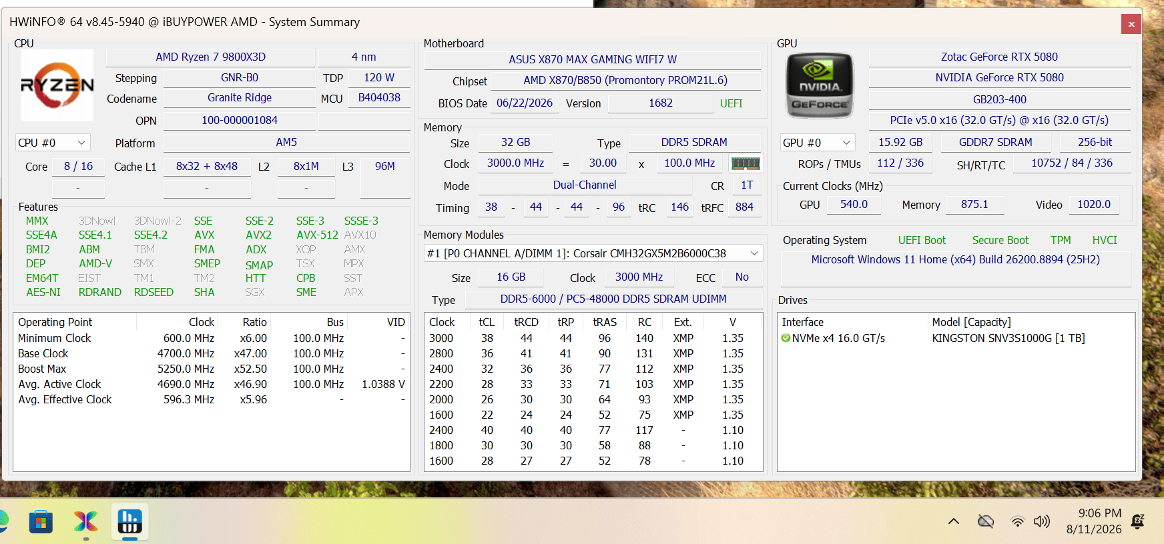Click the Zotac GeForce RTX 5080 field
This screenshot has width=1164, height=544.
click(999, 57)
